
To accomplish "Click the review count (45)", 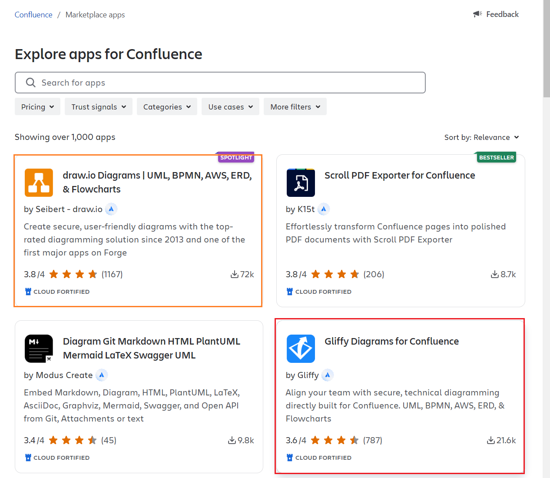I will pos(109,440).
